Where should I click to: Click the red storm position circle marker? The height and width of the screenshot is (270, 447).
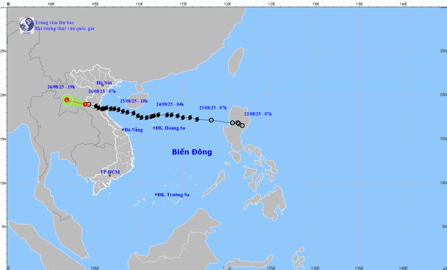[x=85, y=104]
